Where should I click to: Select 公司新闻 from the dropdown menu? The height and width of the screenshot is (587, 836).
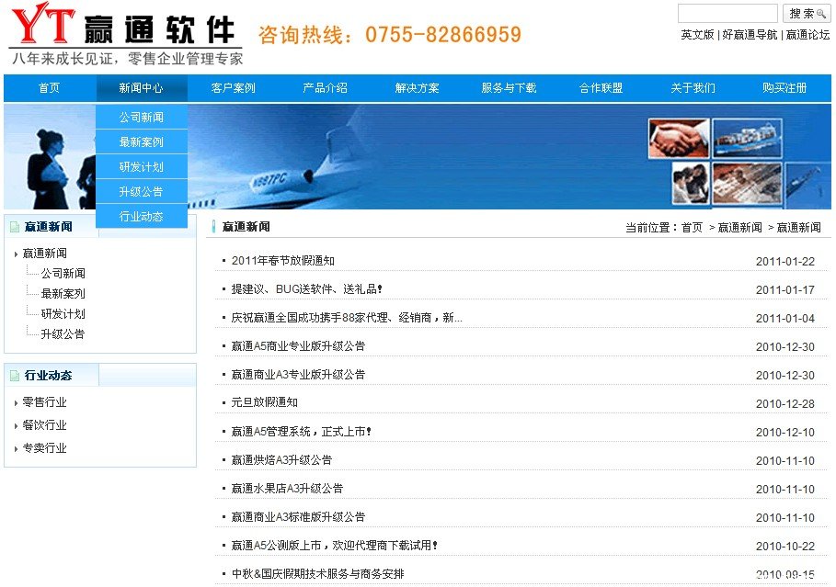coord(141,118)
